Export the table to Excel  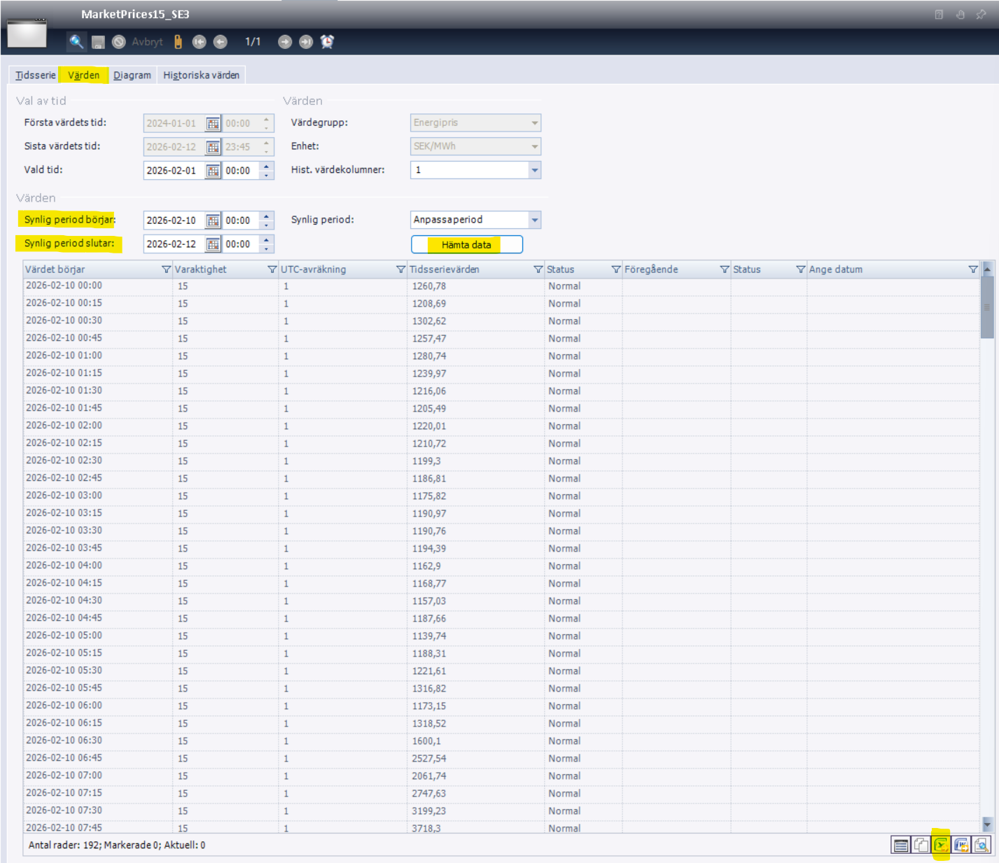pos(941,845)
